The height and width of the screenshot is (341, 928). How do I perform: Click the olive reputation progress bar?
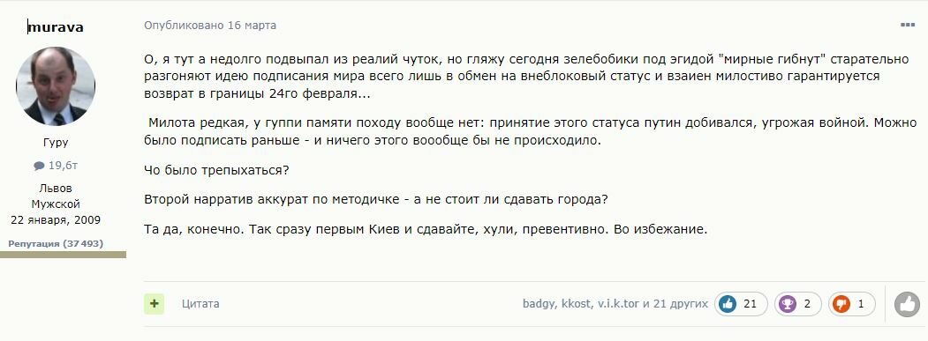tap(63, 254)
